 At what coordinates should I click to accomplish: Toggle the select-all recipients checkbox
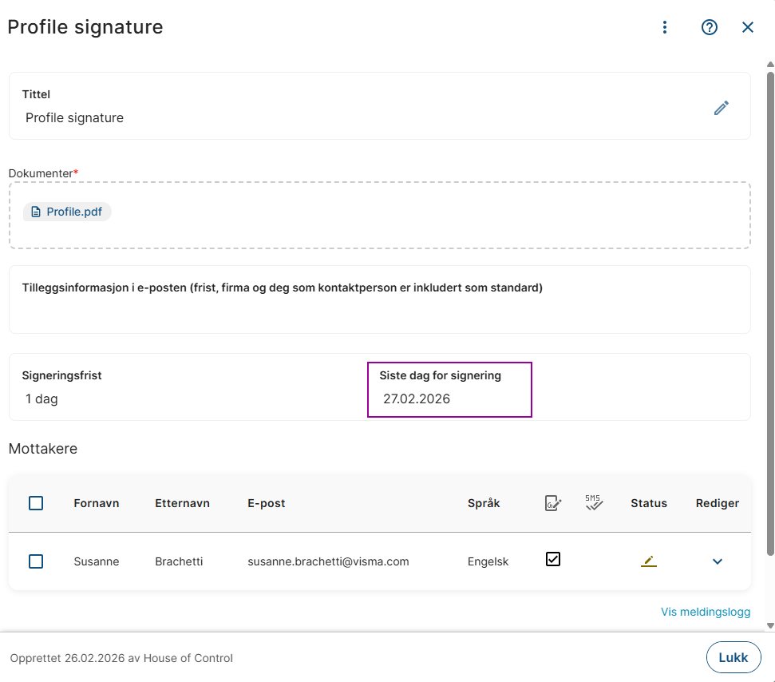[x=36, y=503]
